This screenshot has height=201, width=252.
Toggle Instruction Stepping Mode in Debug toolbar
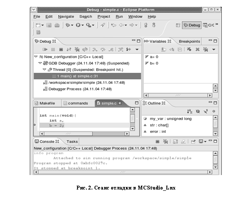pos(129,49)
